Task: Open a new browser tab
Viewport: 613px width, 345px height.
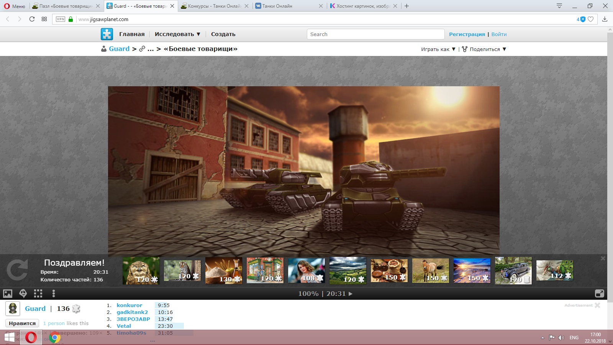Action: pos(406,6)
